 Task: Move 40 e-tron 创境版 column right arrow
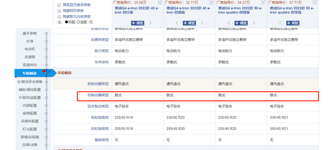click(x=202, y=23)
